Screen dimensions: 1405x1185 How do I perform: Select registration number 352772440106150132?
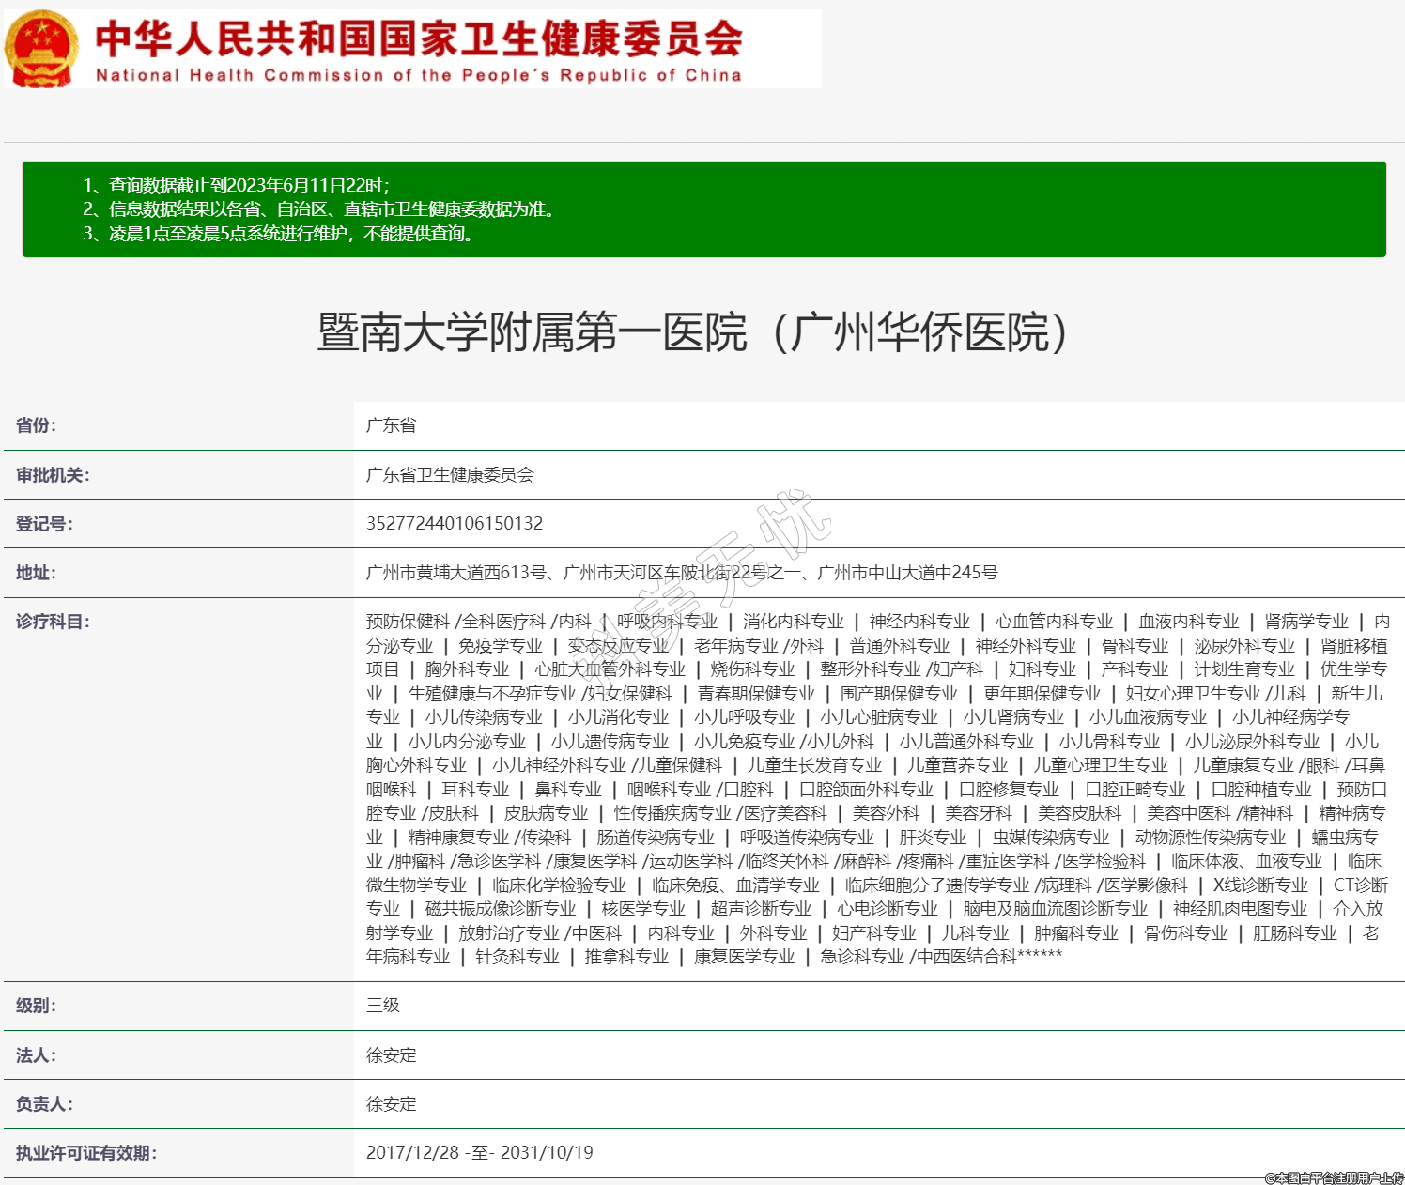pyautogui.click(x=455, y=524)
